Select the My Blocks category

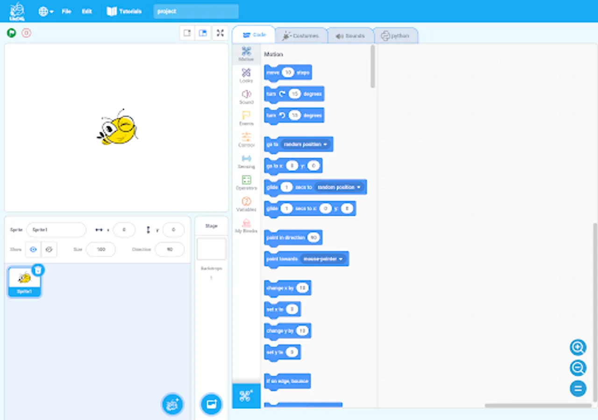(x=246, y=226)
